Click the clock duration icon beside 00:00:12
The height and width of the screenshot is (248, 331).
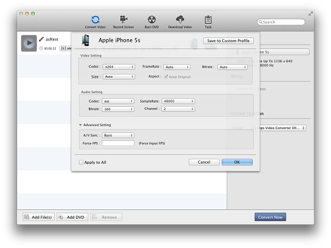[x=41, y=48]
